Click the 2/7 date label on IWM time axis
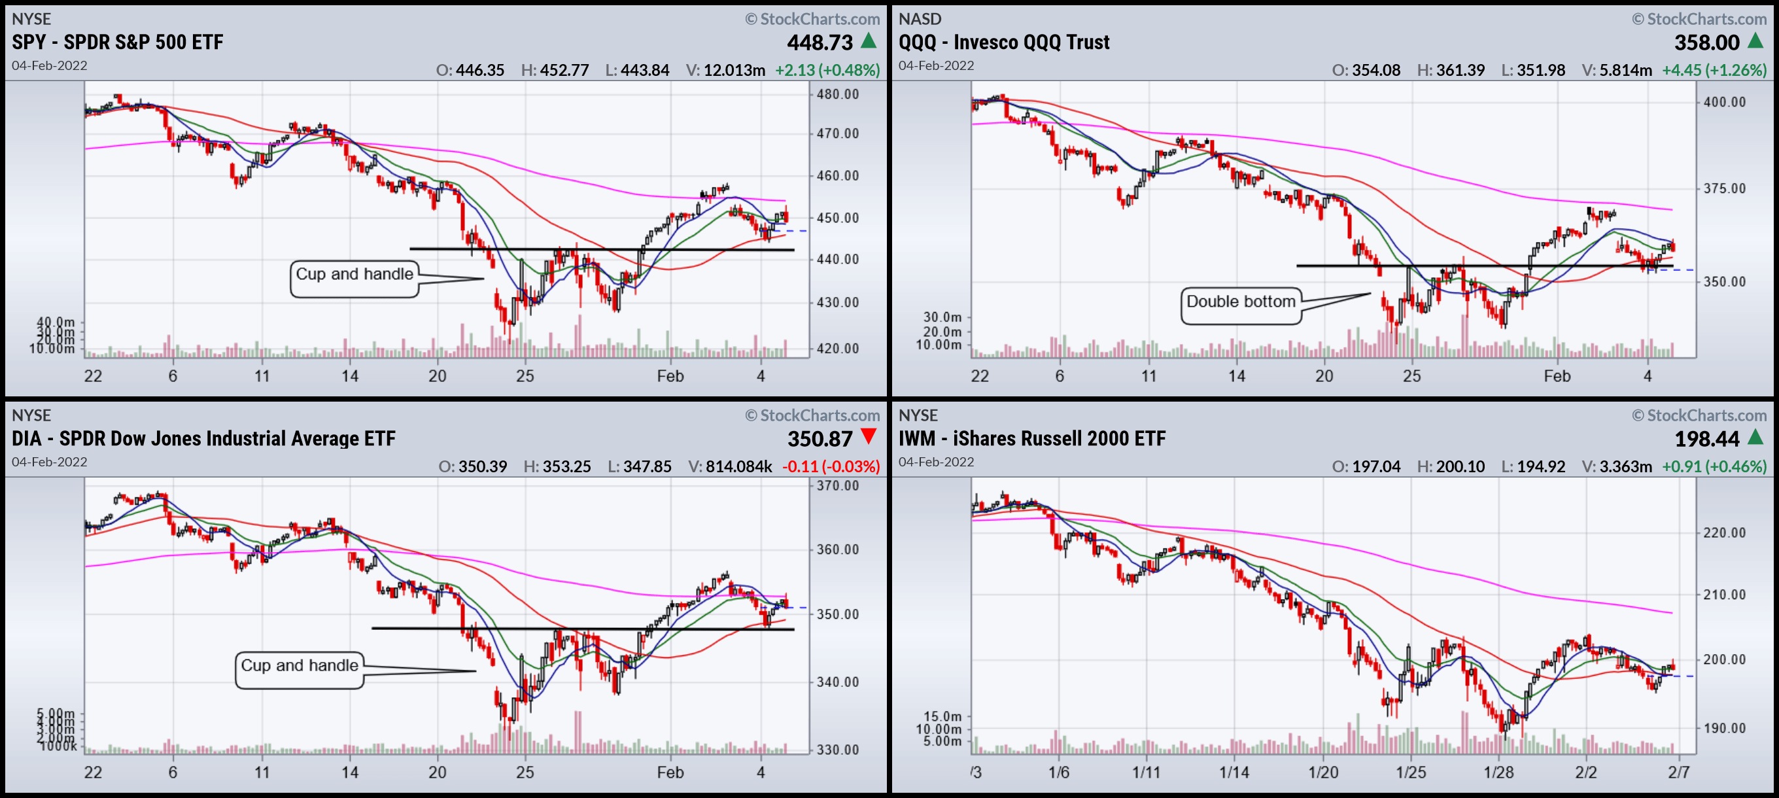Screen dimensions: 1779x798 coord(1679,772)
